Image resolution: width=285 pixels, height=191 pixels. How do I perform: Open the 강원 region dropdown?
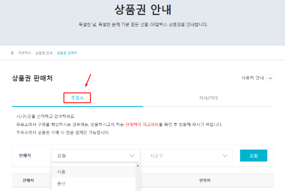pyautogui.click(x=96, y=156)
